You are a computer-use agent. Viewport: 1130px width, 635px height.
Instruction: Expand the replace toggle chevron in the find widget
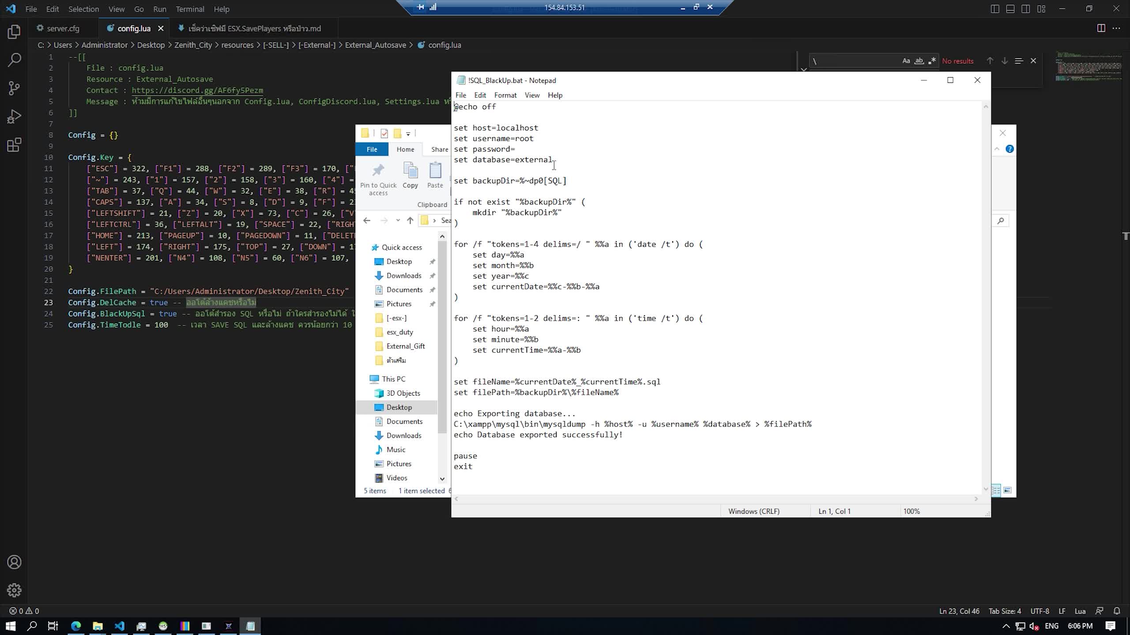[803, 69]
